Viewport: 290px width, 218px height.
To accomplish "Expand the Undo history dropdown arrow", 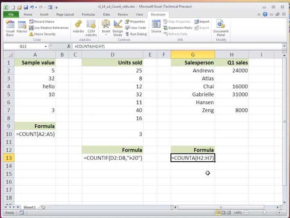I will (x=37, y=7).
